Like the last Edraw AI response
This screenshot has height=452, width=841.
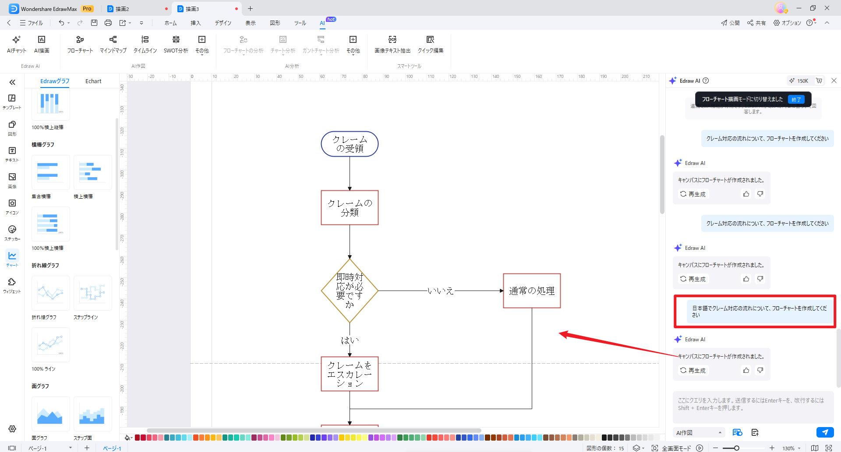[x=746, y=370]
